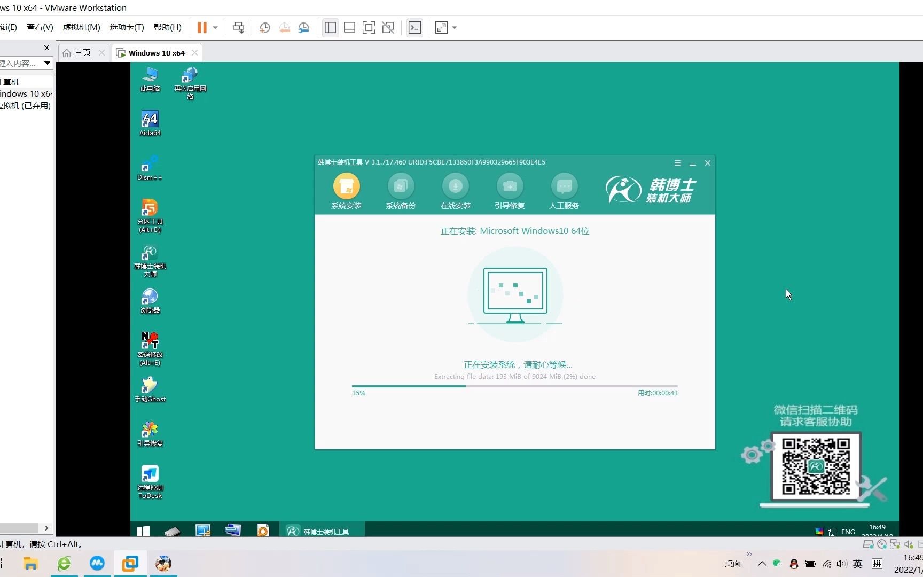Open the 系统安装 tab in 韩博士 window

347,191
